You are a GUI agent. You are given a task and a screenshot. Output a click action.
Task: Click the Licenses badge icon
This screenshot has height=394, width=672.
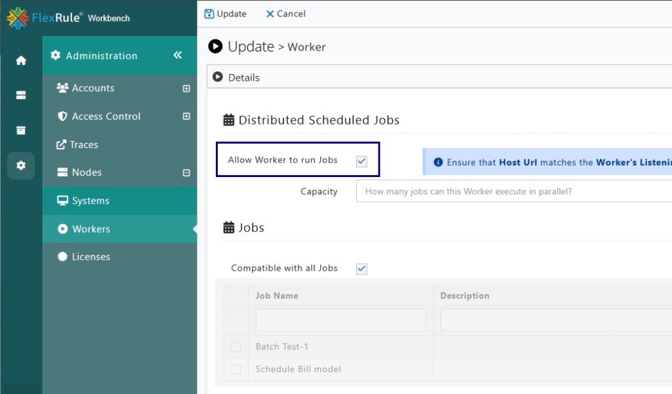62,256
